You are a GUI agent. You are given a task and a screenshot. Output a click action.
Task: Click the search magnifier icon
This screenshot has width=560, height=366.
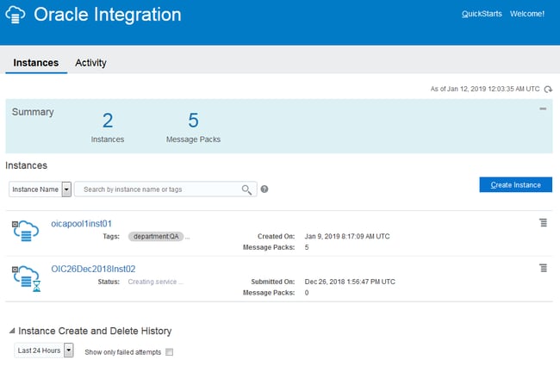coord(246,189)
